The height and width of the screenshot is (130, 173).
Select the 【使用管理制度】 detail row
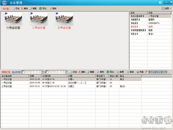[x=151, y=30]
